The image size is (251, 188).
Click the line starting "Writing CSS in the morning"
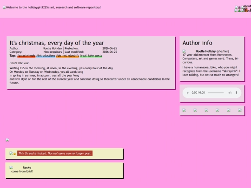pyautogui.click(x=61, y=68)
